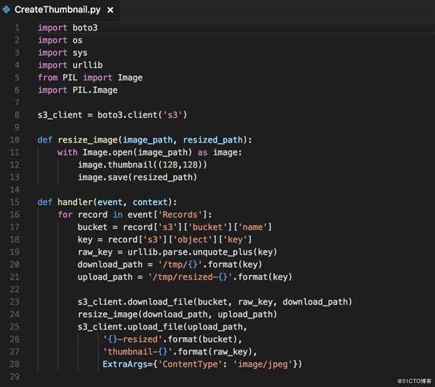
Task: Click the 'import urllib' line
Action: click(x=70, y=65)
